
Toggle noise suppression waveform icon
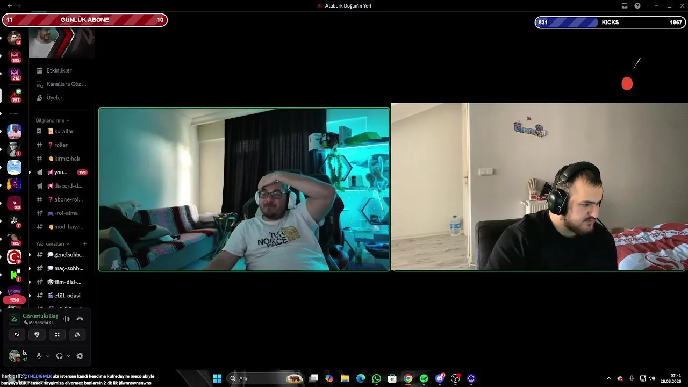[67, 319]
